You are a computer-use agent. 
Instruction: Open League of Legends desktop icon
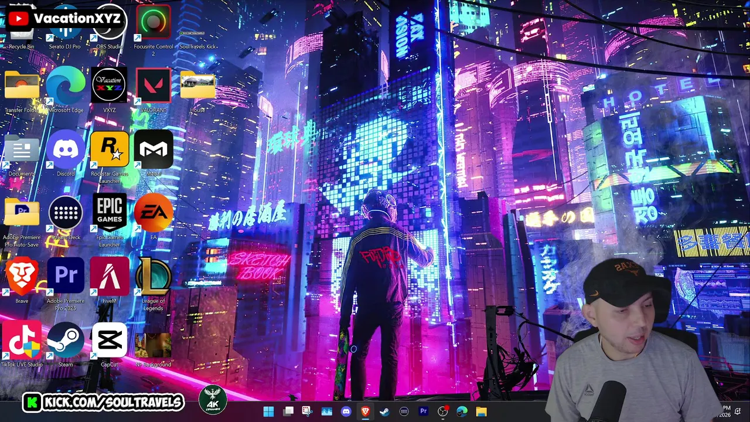tap(154, 284)
